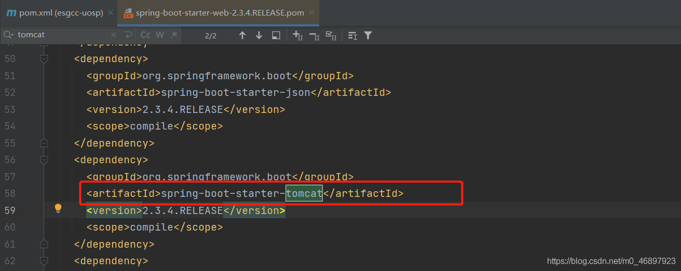Close the pom.xml (esgcc-uosp) tab
Image resolution: width=681 pixels, height=271 pixels.
[111, 12]
